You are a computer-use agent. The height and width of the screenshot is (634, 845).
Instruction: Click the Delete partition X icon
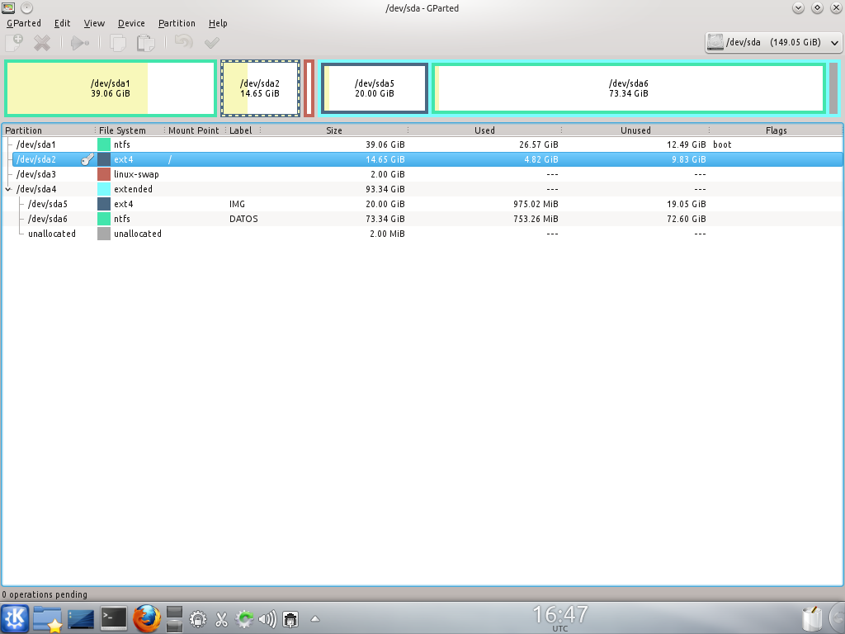(42, 42)
